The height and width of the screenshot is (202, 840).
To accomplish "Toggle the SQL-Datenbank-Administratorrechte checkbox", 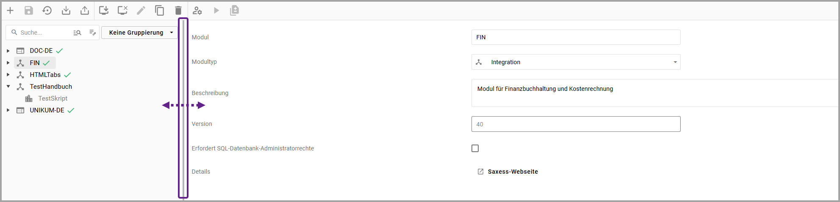I will (475, 148).
